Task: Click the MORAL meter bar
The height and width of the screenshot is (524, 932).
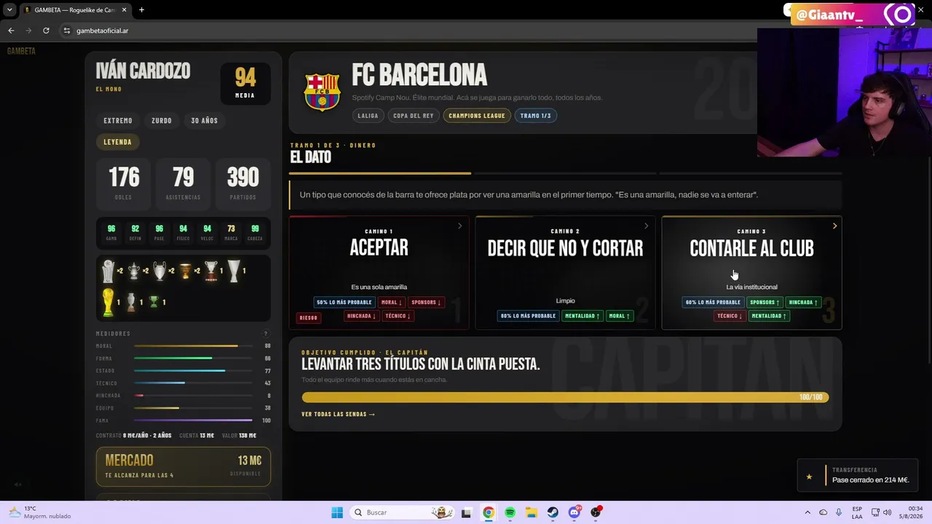Action: click(193, 346)
